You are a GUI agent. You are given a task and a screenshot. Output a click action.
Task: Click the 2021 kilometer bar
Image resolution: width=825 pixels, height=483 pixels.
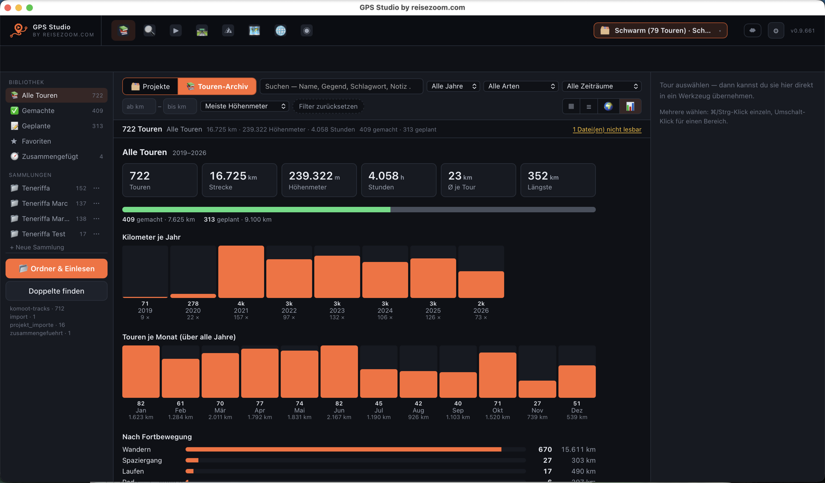tap(241, 272)
